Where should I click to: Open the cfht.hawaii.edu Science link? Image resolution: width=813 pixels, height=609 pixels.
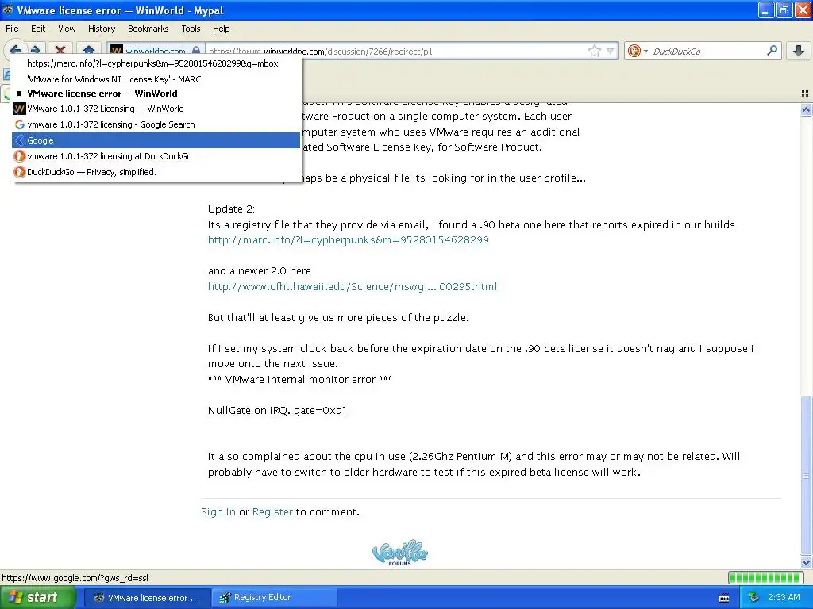pyautogui.click(x=352, y=286)
